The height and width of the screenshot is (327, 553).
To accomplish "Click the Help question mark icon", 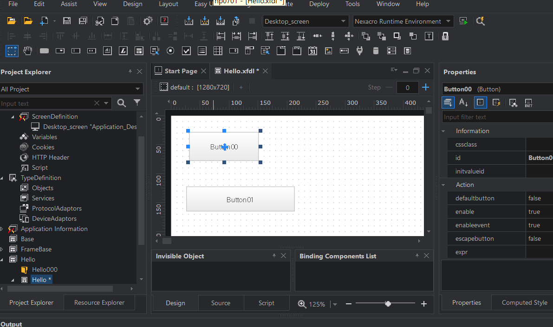I will 164,21.
